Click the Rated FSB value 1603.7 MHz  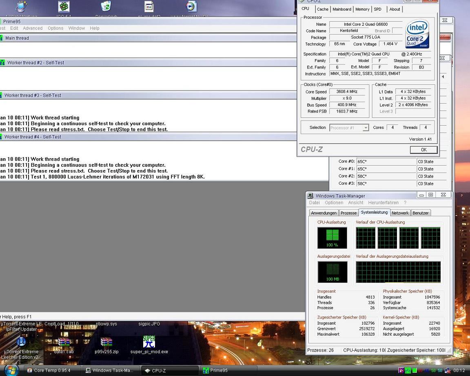coord(347,111)
